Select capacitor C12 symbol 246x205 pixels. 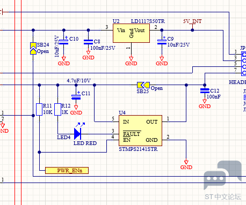tap(205, 91)
